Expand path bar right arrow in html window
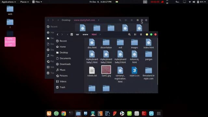The height and width of the screenshot is (117, 208). 100,34
